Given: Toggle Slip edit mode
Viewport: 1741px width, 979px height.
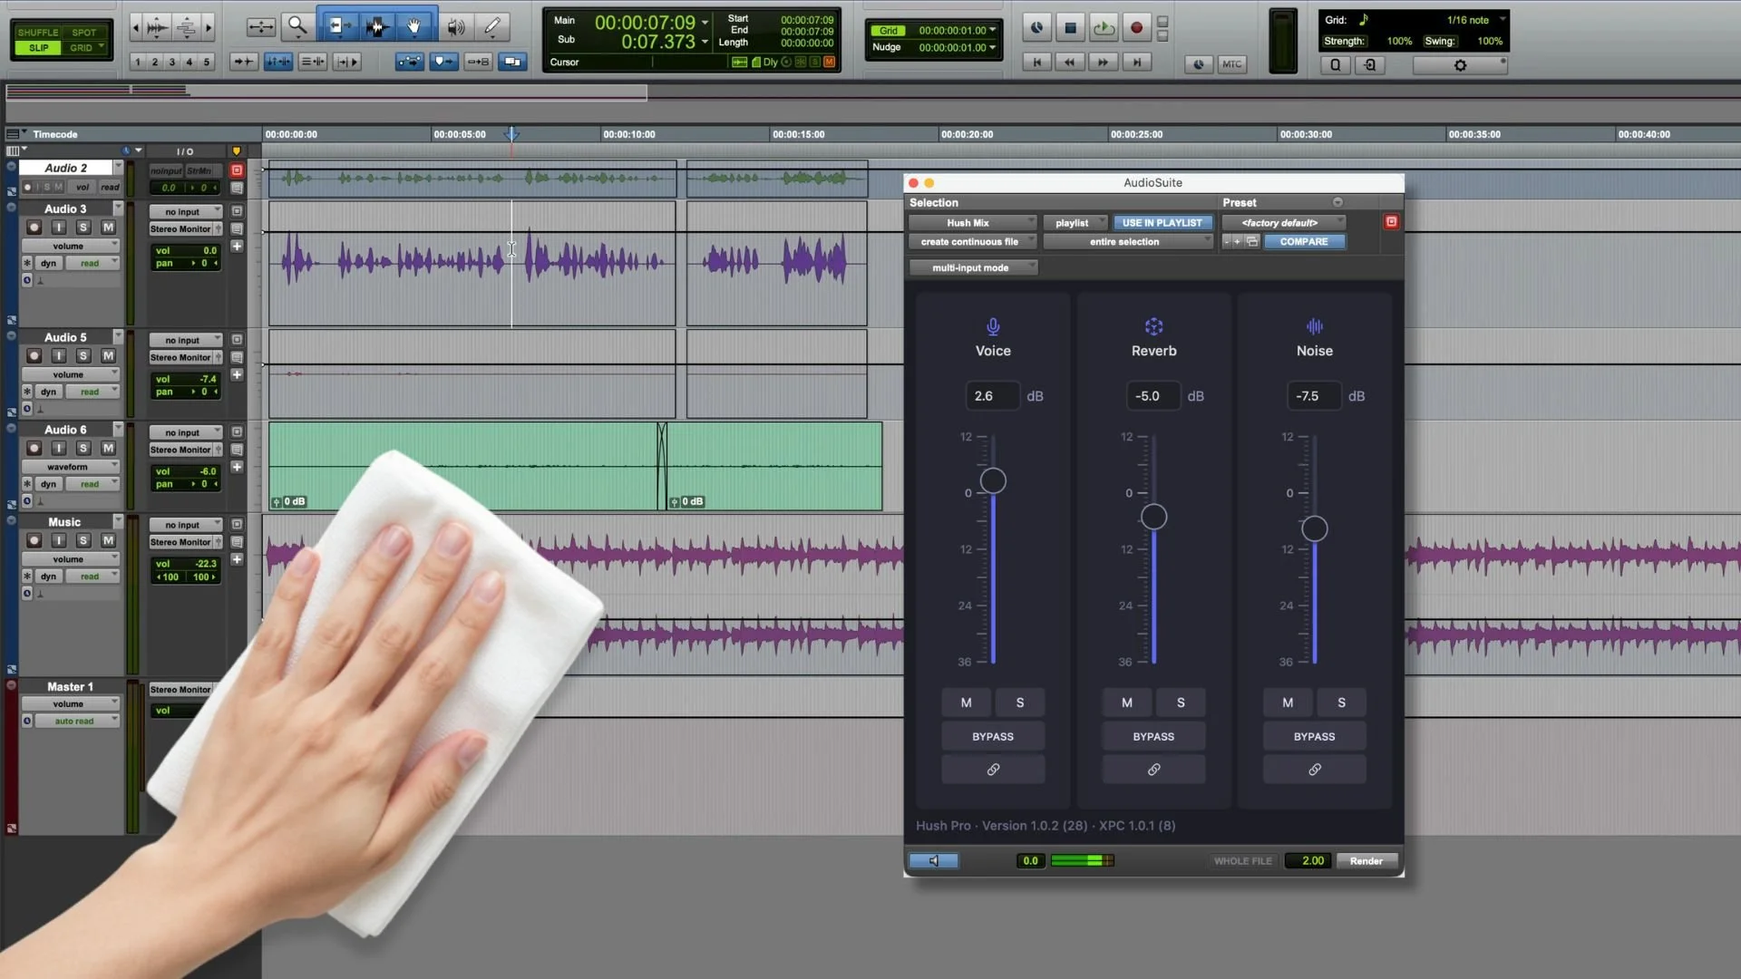Looking at the screenshot, I should coord(38,48).
